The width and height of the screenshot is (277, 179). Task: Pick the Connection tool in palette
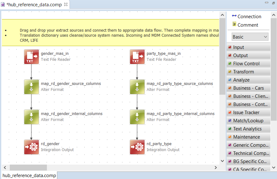pyautogui.click(x=246, y=17)
